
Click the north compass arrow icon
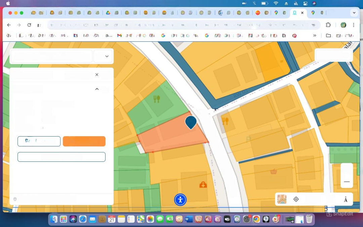coord(345,199)
